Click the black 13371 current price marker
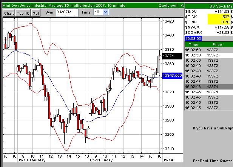The height and width of the screenshot is (167, 233). pyautogui.click(x=172, y=56)
